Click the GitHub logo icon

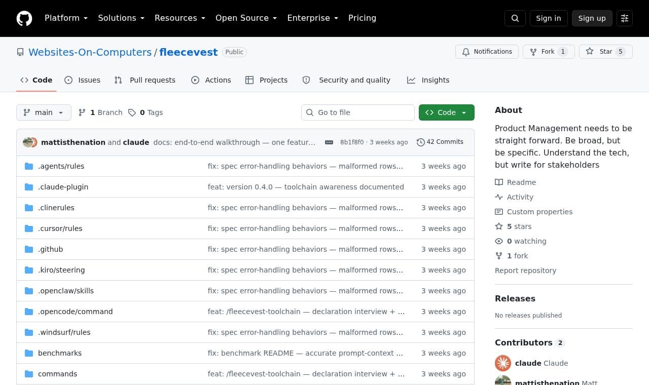[x=24, y=18]
